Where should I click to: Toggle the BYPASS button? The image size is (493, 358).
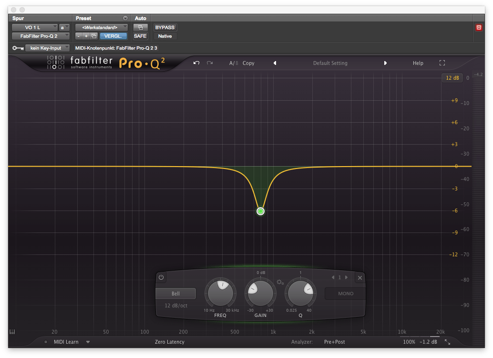tap(165, 27)
